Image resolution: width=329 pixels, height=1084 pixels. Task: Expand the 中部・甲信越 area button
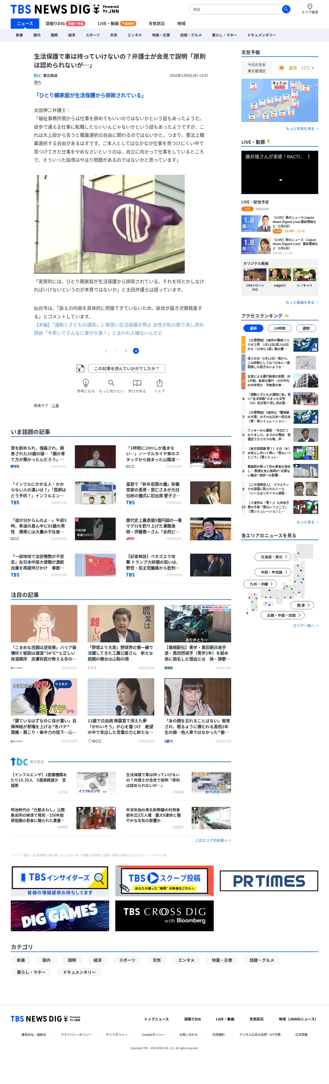[273, 572]
